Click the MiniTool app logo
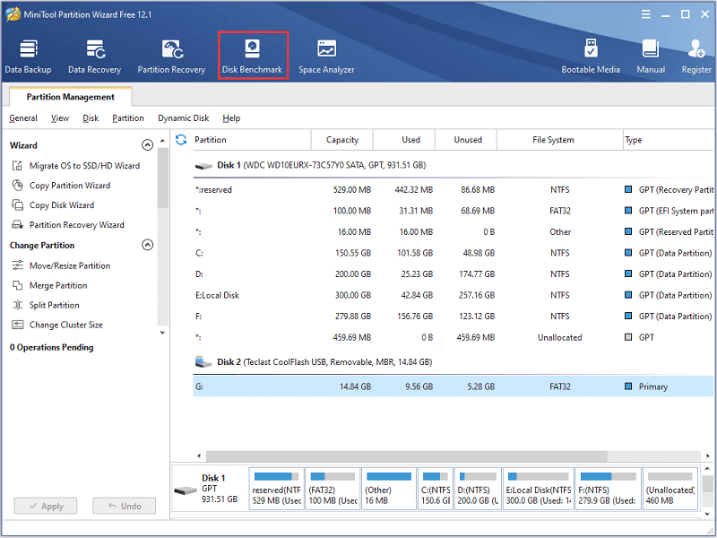The width and height of the screenshot is (717, 538). click(13, 14)
